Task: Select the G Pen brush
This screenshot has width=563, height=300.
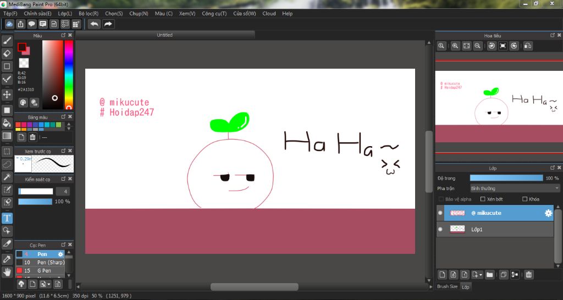Action: click(40, 270)
